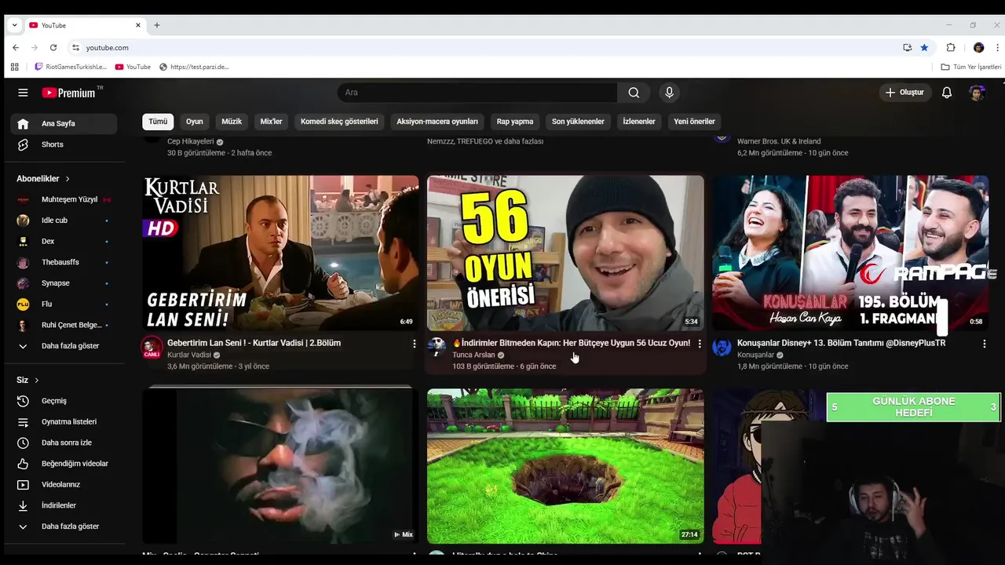
Task: Play the Kurtlar Vadisi HD thumbnail
Action: click(x=280, y=253)
